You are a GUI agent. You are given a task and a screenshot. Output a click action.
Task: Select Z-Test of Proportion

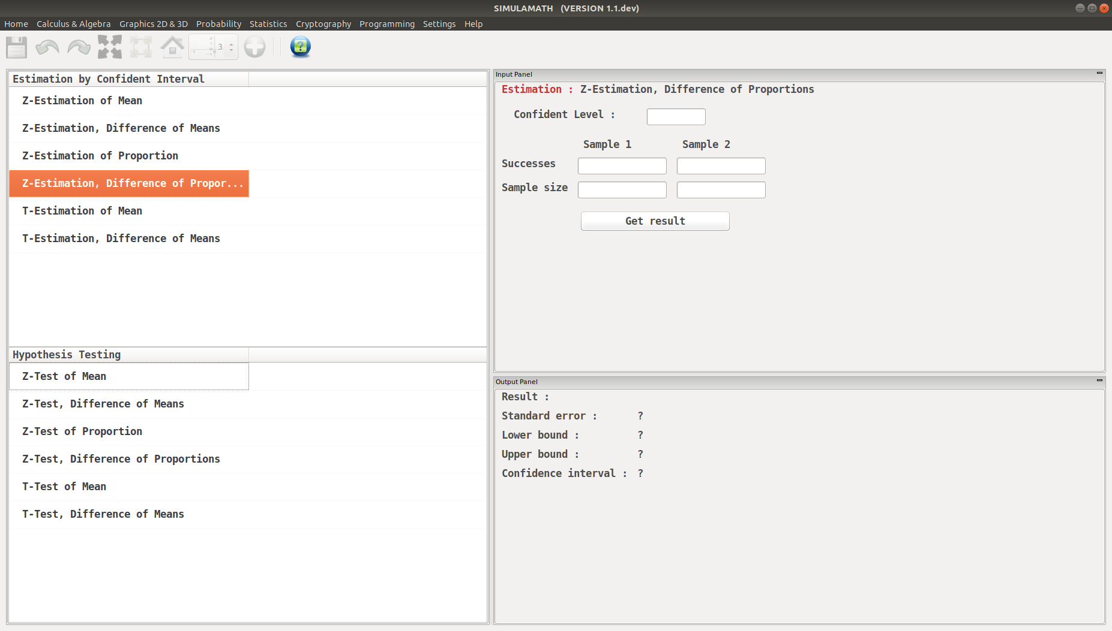[129, 431]
